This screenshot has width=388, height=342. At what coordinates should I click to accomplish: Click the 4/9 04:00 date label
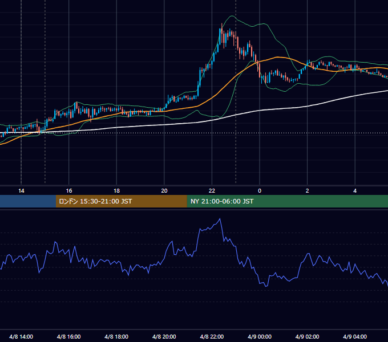[355, 336]
